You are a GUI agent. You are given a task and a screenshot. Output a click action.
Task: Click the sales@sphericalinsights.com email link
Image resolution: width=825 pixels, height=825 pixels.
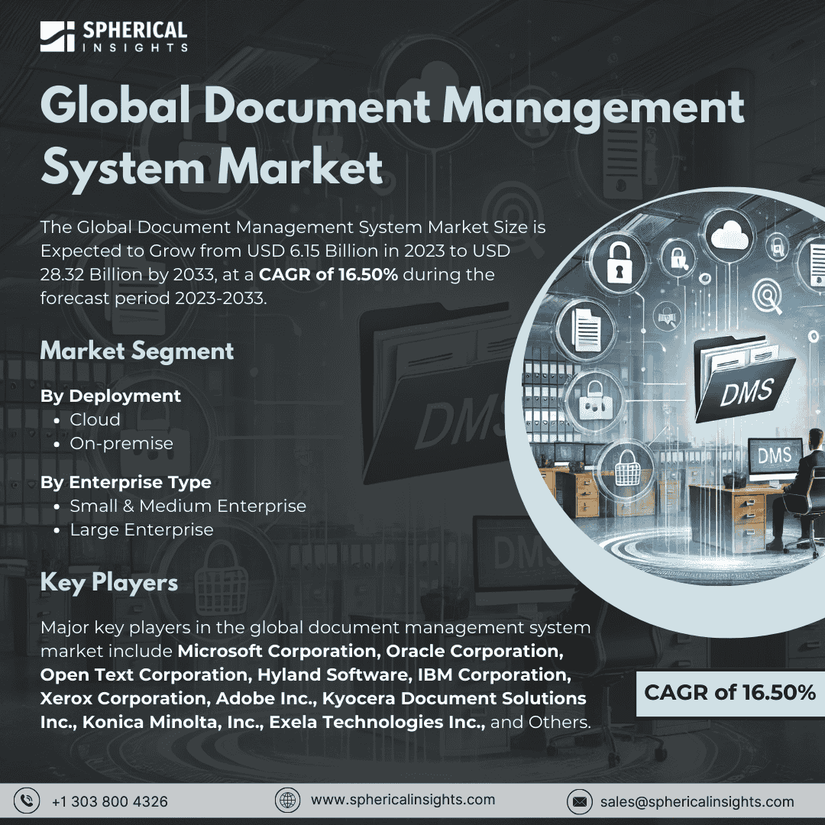697,801
